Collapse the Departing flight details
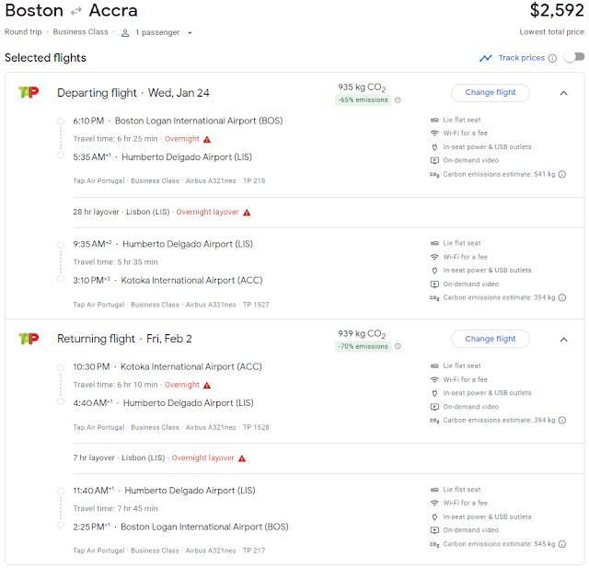This screenshot has height=568, width=589. [563, 93]
